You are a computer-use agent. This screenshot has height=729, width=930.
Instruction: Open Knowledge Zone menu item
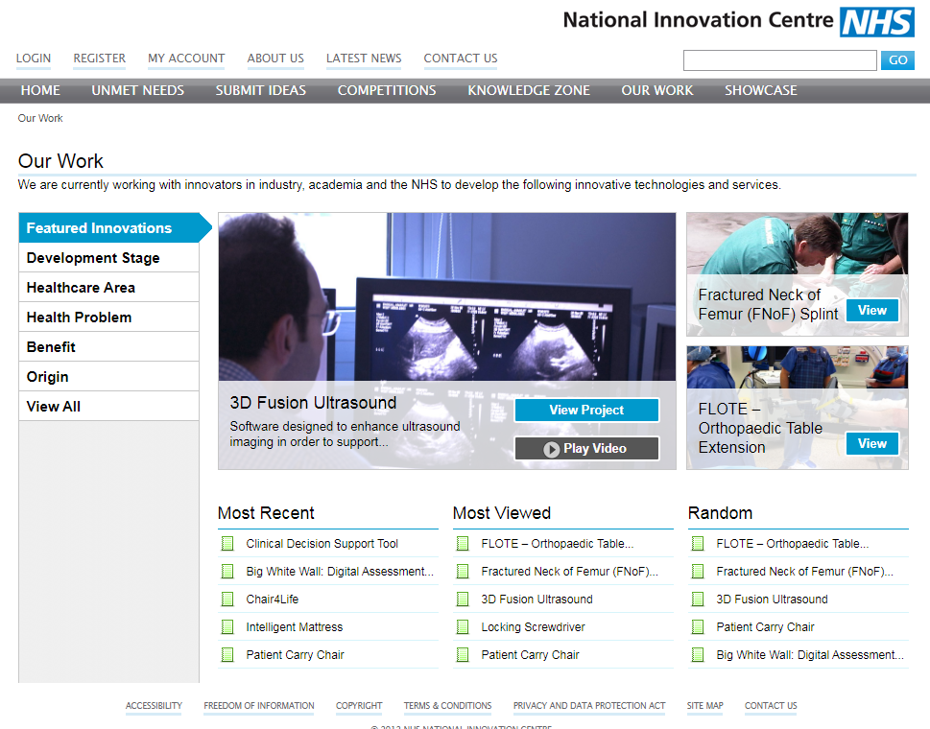pyautogui.click(x=529, y=91)
